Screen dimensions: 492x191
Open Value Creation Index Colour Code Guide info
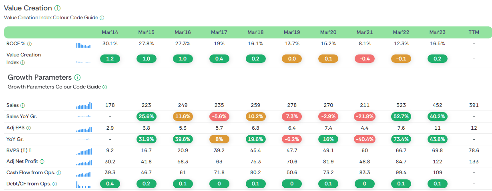coord(102,18)
